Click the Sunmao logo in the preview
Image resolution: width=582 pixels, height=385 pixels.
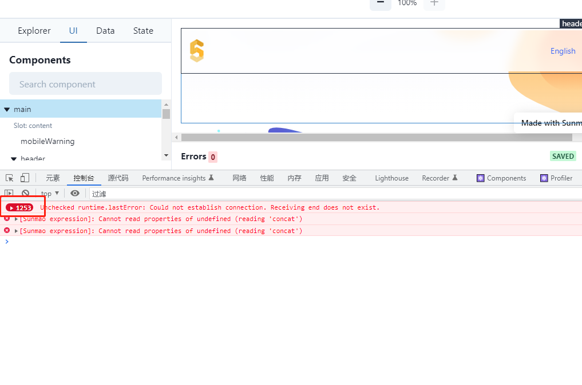coord(196,50)
